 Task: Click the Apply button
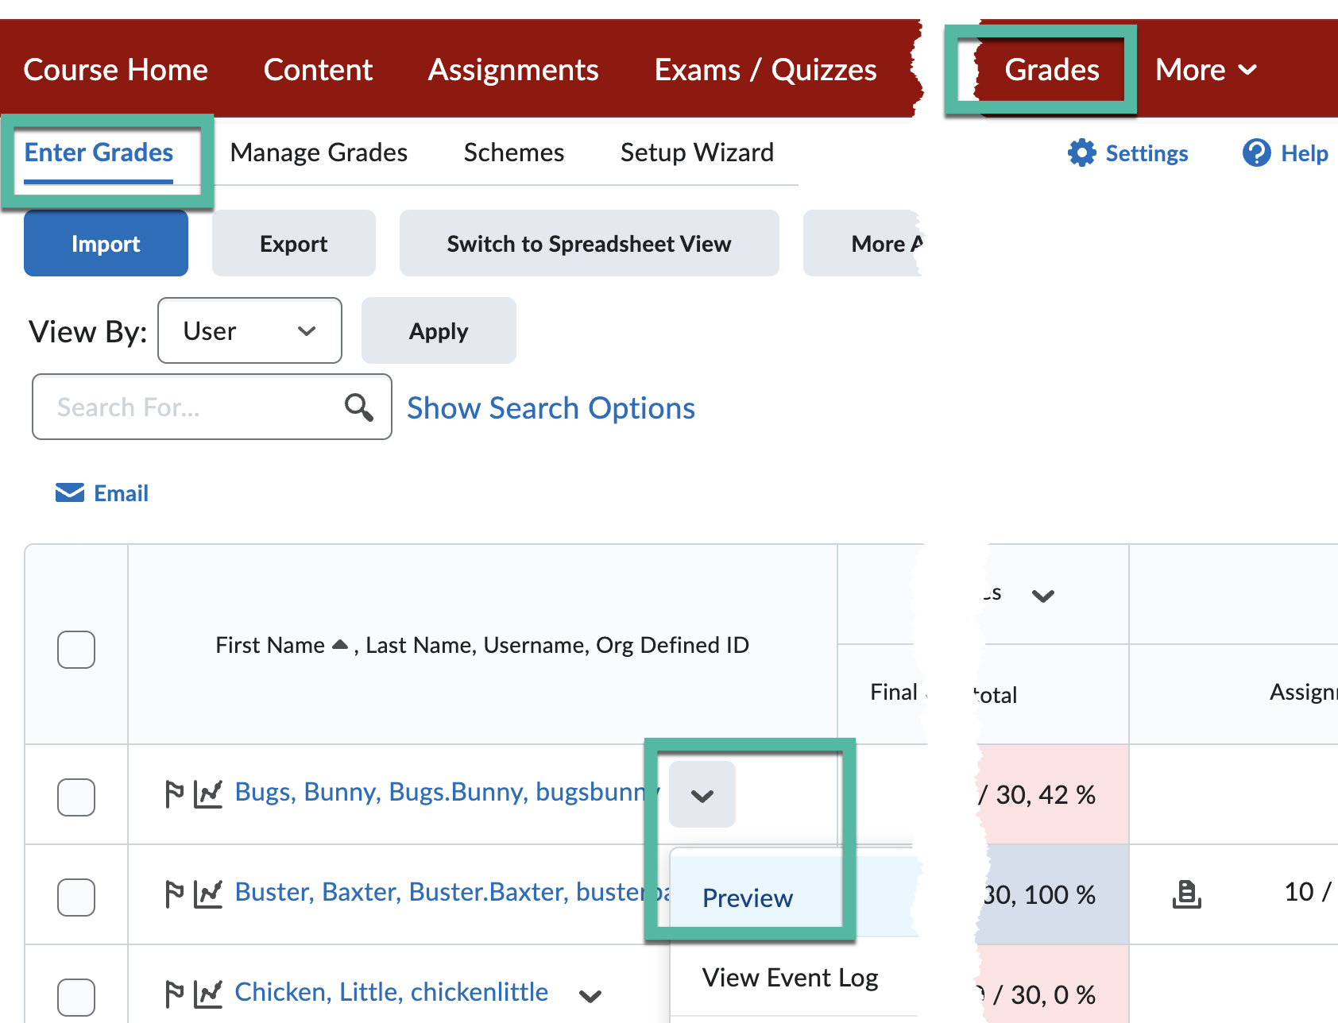[439, 330]
